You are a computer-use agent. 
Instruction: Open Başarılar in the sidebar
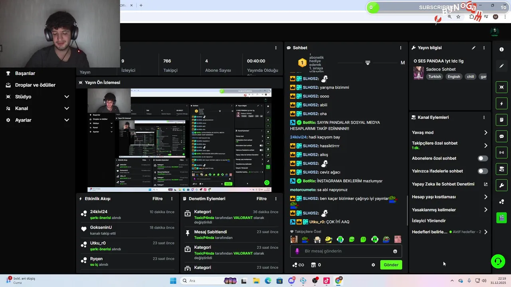coord(25,73)
